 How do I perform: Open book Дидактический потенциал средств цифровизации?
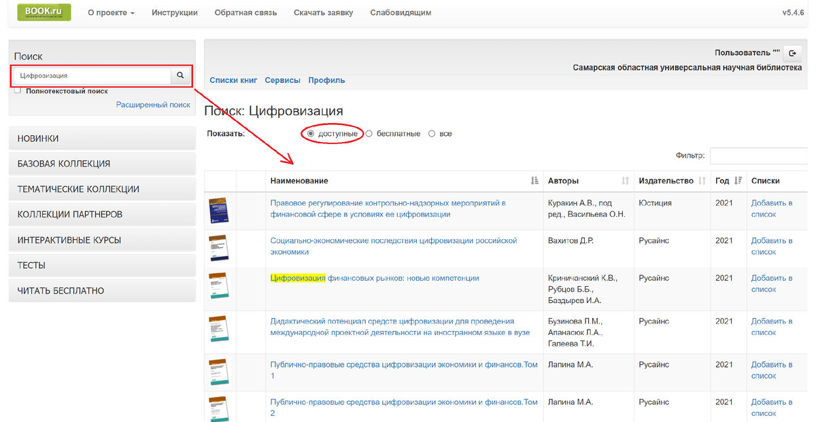[400, 327]
